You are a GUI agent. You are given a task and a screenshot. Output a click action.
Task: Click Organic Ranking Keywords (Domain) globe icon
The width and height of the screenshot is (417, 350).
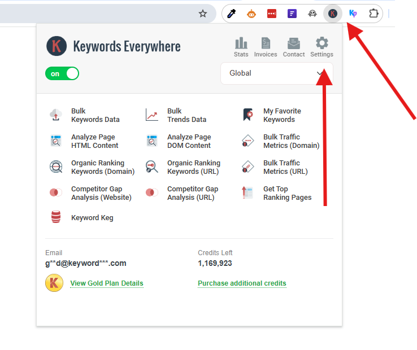[x=56, y=167]
